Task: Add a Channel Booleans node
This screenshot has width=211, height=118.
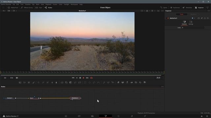Action: tap(66, 83)
